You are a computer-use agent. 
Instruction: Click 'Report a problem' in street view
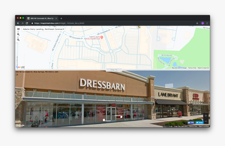[204, 126]
